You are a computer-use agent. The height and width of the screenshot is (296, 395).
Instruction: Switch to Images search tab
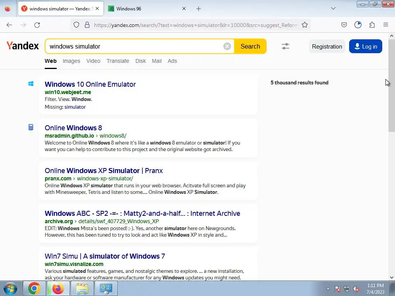tap(71, 61)
